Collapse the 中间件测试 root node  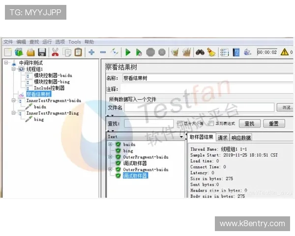click(6, 62)
